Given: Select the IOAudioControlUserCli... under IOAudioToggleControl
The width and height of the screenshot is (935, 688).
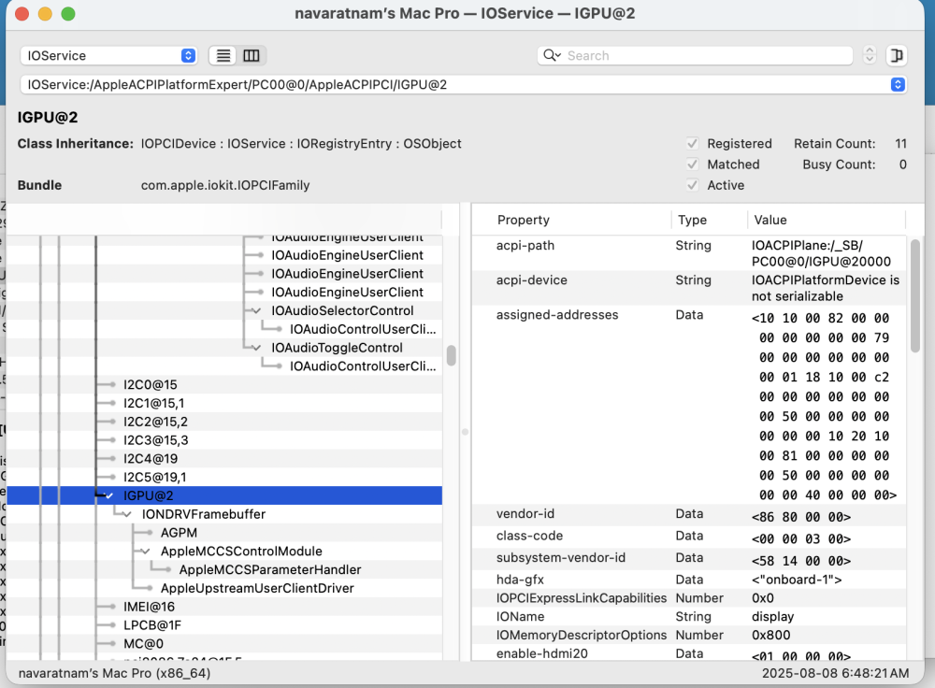Looking at the screenshot, I should [x=363, y=366].
